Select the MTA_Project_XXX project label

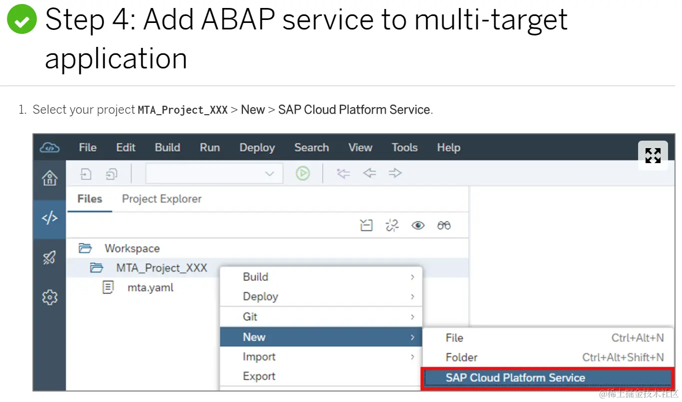pyautogui.click(x=162, y=268)
